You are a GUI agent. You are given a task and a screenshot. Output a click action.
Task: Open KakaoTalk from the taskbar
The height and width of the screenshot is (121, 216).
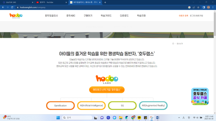pos(139,118)
